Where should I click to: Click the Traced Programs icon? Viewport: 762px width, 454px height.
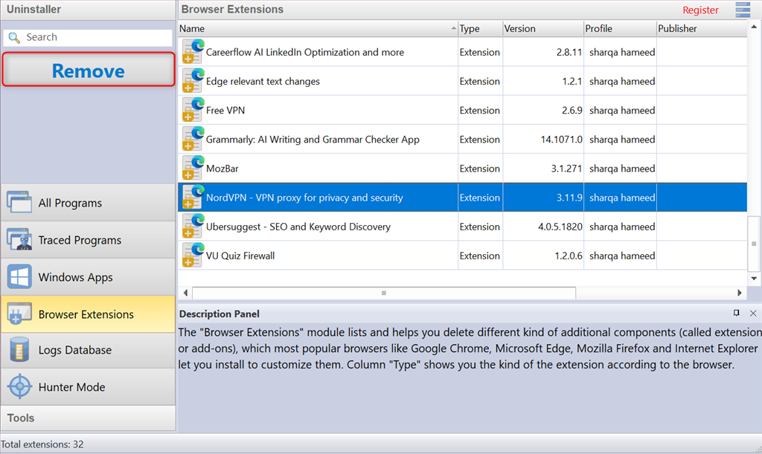pyautogui.click(x=19, y=239)
